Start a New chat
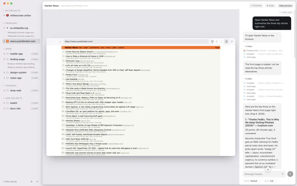 [x=286, y=12]
